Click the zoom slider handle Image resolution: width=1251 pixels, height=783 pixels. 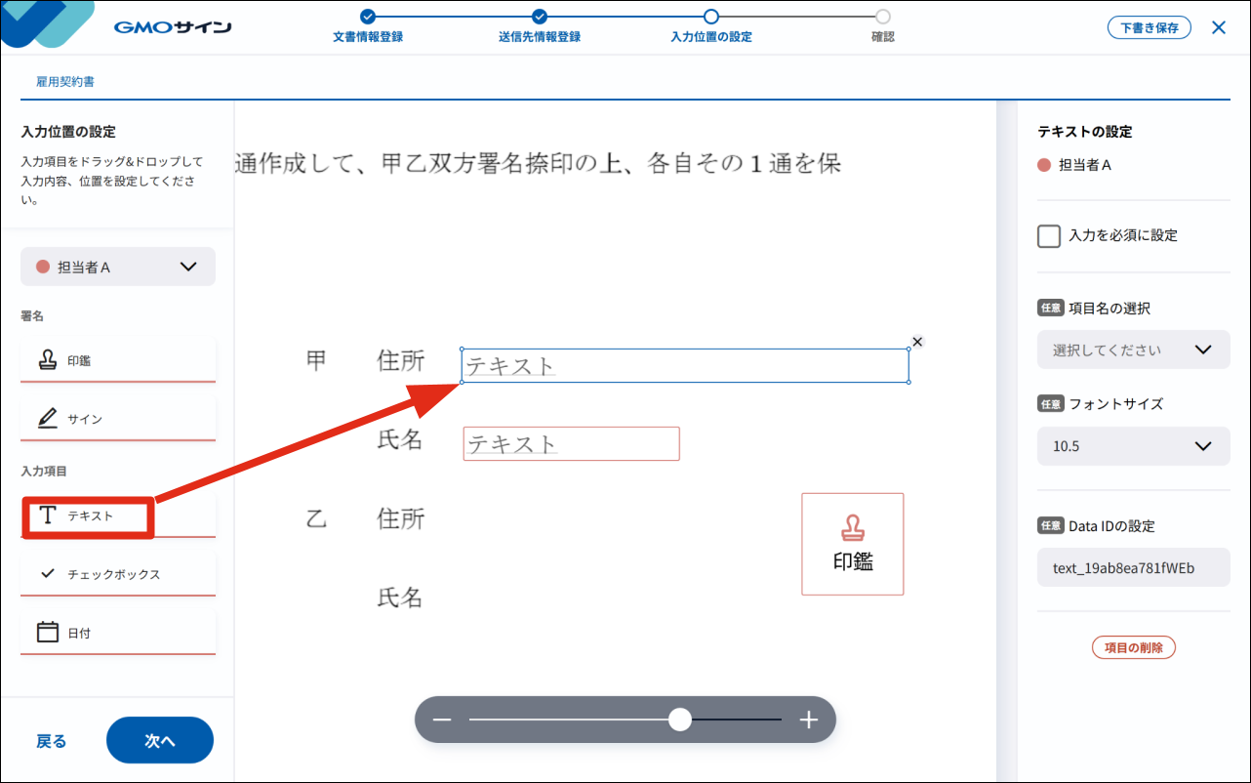pos(680,721)
